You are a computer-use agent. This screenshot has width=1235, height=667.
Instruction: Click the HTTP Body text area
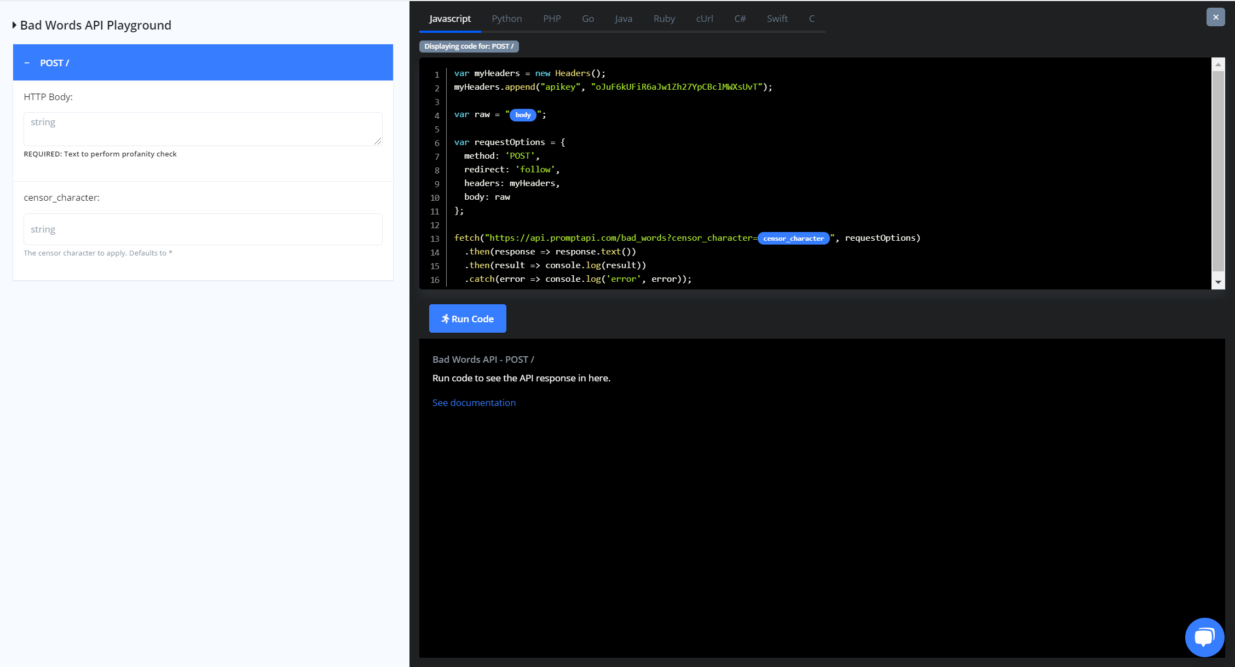coord(203,129)
